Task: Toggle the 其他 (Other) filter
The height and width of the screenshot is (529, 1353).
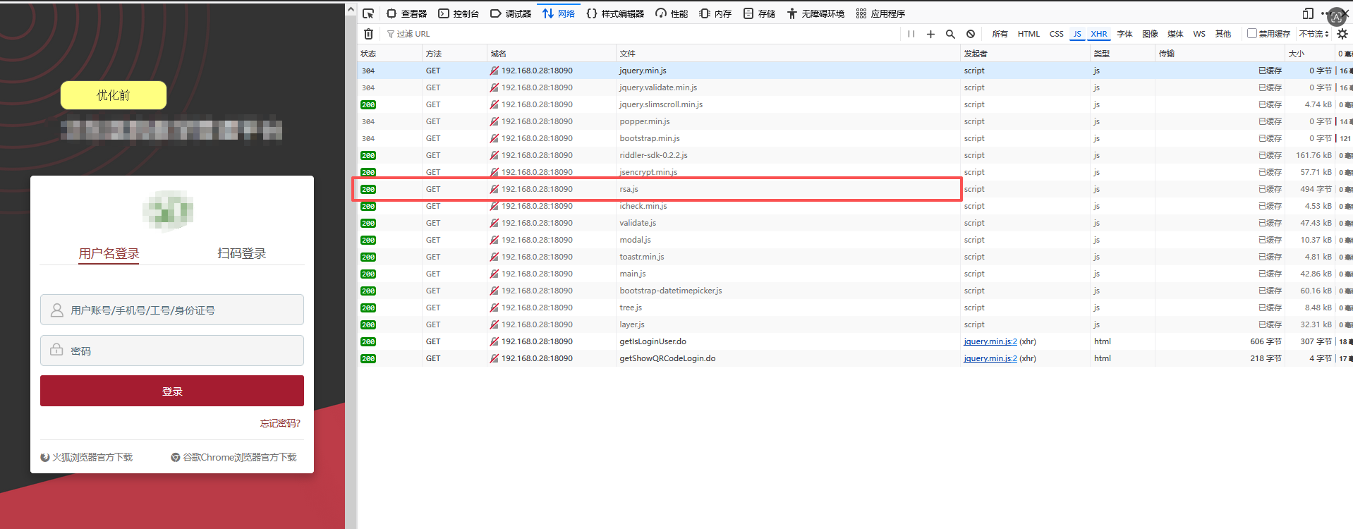Action: pyautogui.click(x=1223, y=34)
